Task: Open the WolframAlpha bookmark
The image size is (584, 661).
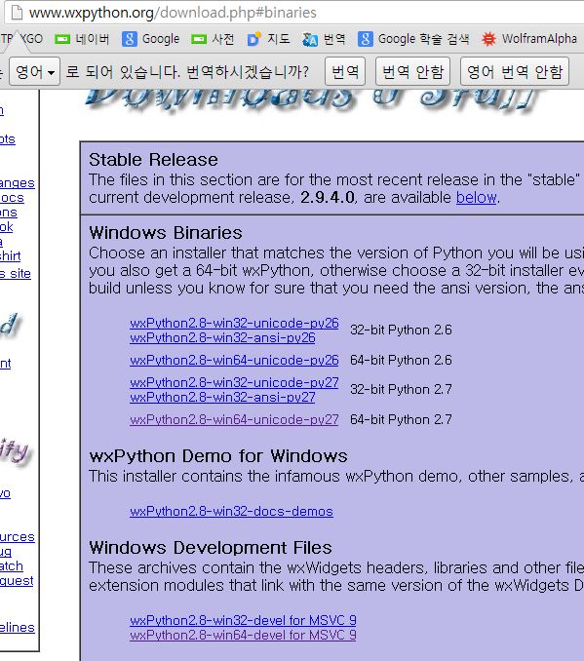Action: [x=529, y=39]
